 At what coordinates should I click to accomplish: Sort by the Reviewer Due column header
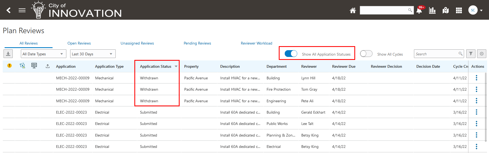(344, 66)
